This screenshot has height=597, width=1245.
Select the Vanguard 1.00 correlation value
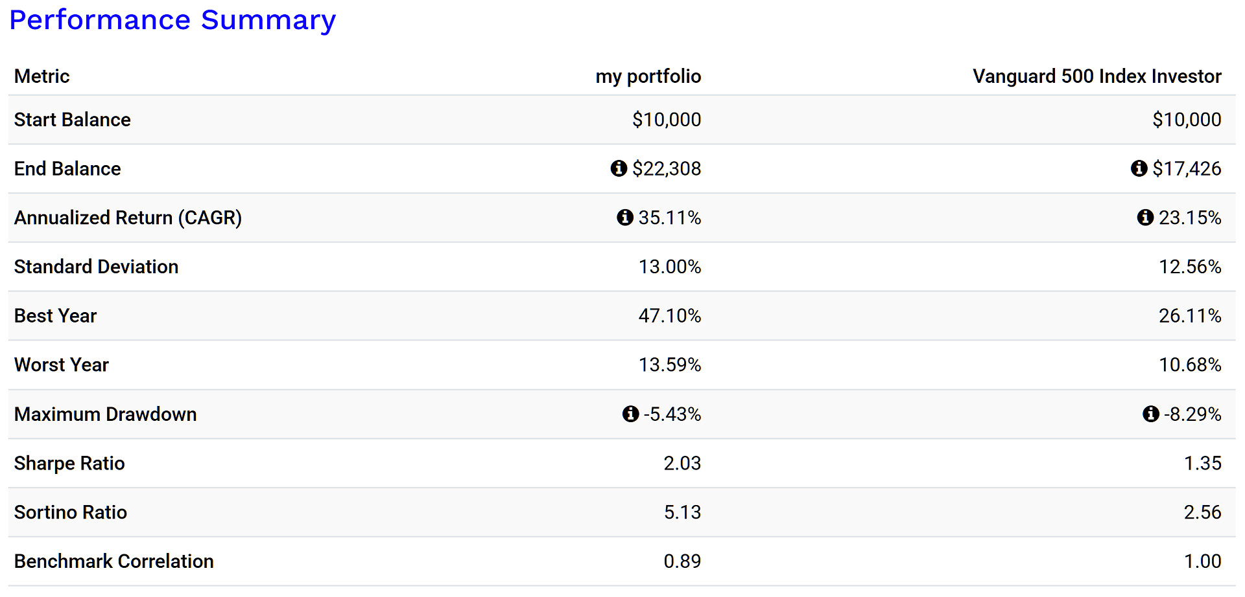1202,561
